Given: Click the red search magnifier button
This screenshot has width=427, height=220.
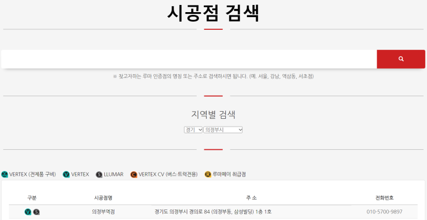Looking at the screenshot, I should tap(400, 59).
